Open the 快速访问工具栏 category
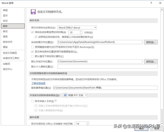Screen dimensions: 164x132 (11, 58)
